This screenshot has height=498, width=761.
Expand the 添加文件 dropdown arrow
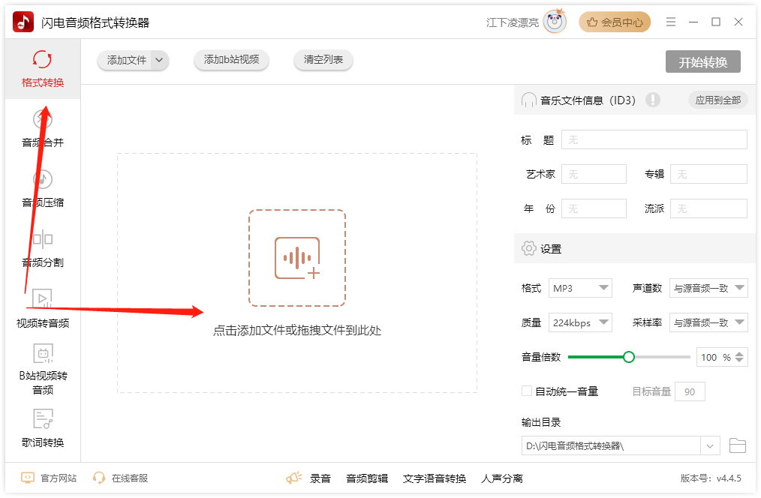tap(160, 60)
